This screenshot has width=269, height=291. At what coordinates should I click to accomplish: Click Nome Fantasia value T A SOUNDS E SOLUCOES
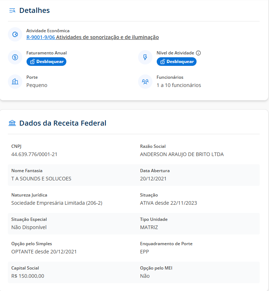click(41, 179)
